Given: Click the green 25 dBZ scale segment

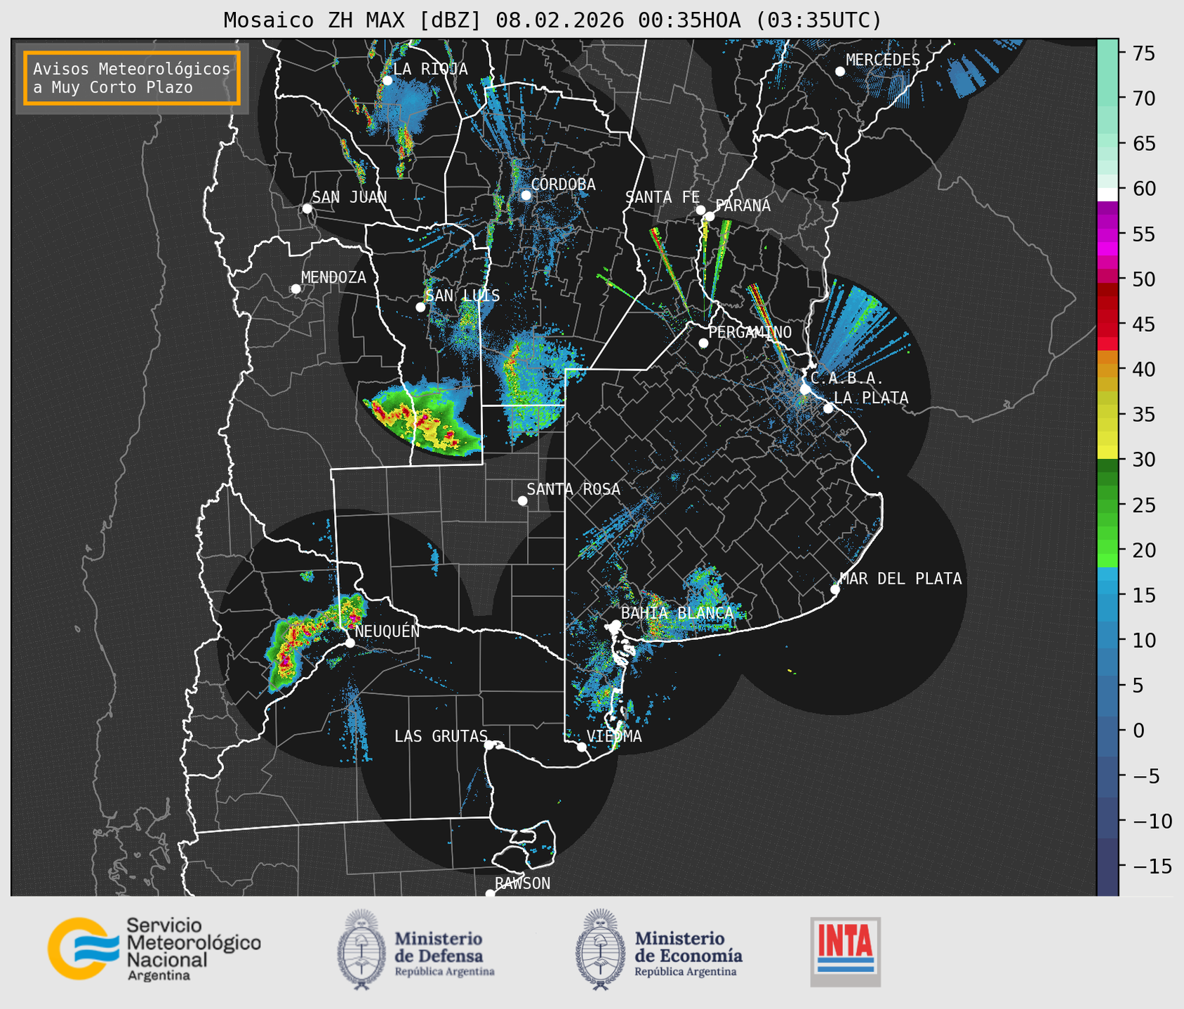Looking at the screenshot, I should click(1107, 504).
